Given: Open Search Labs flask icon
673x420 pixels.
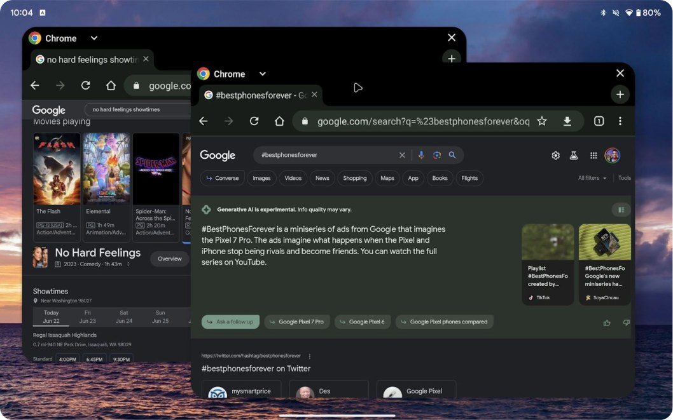Looking at the screenshot, I should (x=573, y=156).
